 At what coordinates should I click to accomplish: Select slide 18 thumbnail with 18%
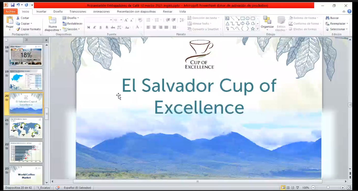pyautogui.click(x=26, y=55)
